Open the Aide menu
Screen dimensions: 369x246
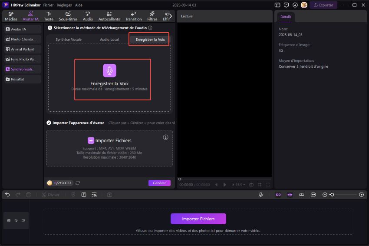tap(79, 5)
